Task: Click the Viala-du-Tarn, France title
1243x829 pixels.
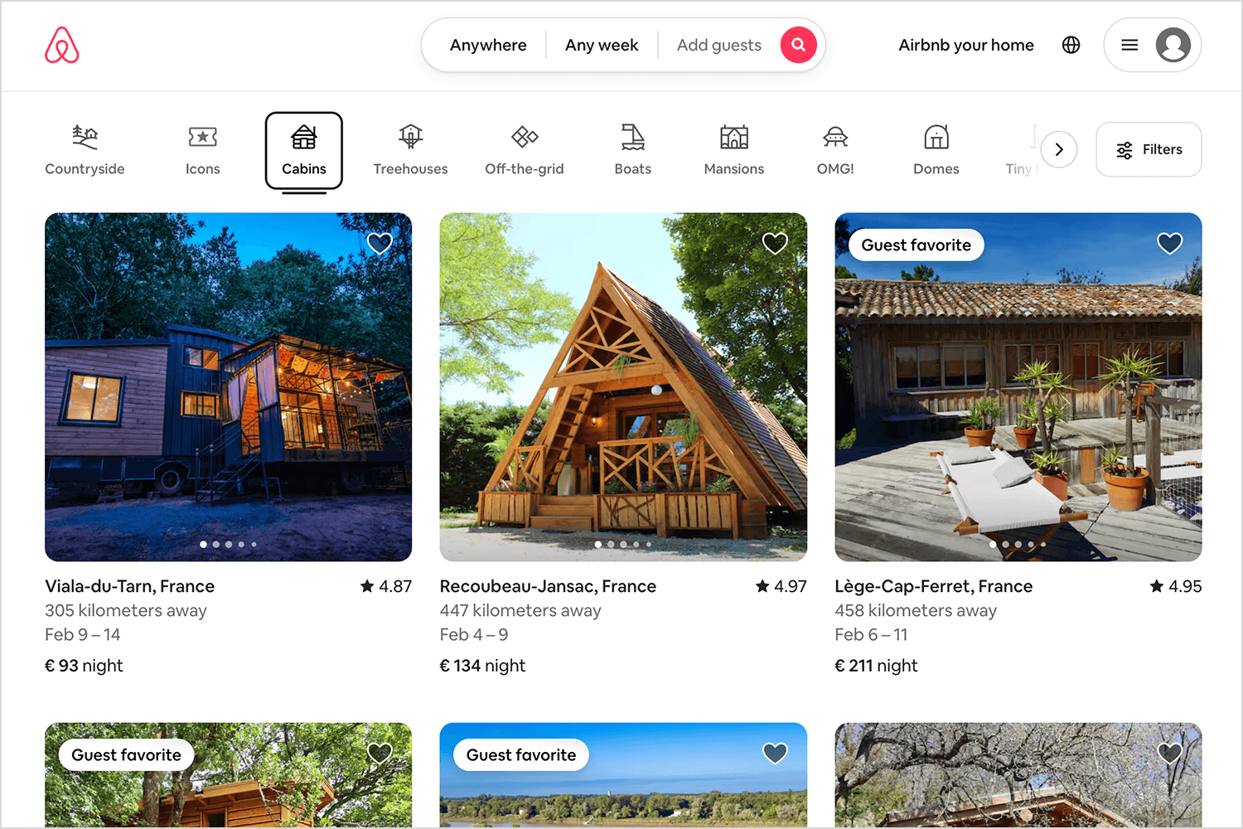Action: click(130, 586)
